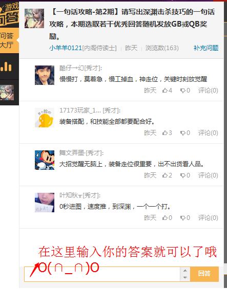Click the answer box down arrow
The image size is (227, 289).
point(185,277)
